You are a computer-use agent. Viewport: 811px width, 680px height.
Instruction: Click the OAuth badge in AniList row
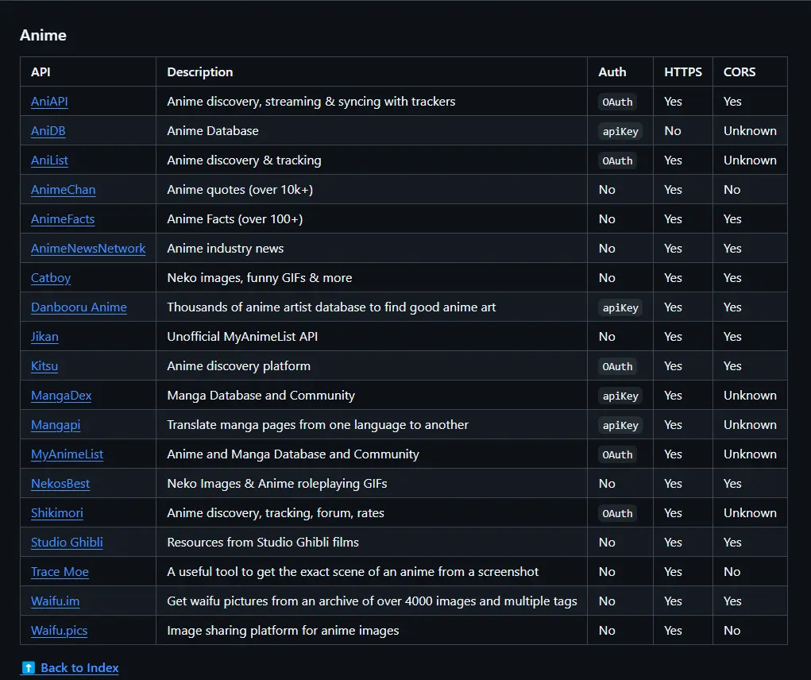pyautogui.click(x=617, y=160)
